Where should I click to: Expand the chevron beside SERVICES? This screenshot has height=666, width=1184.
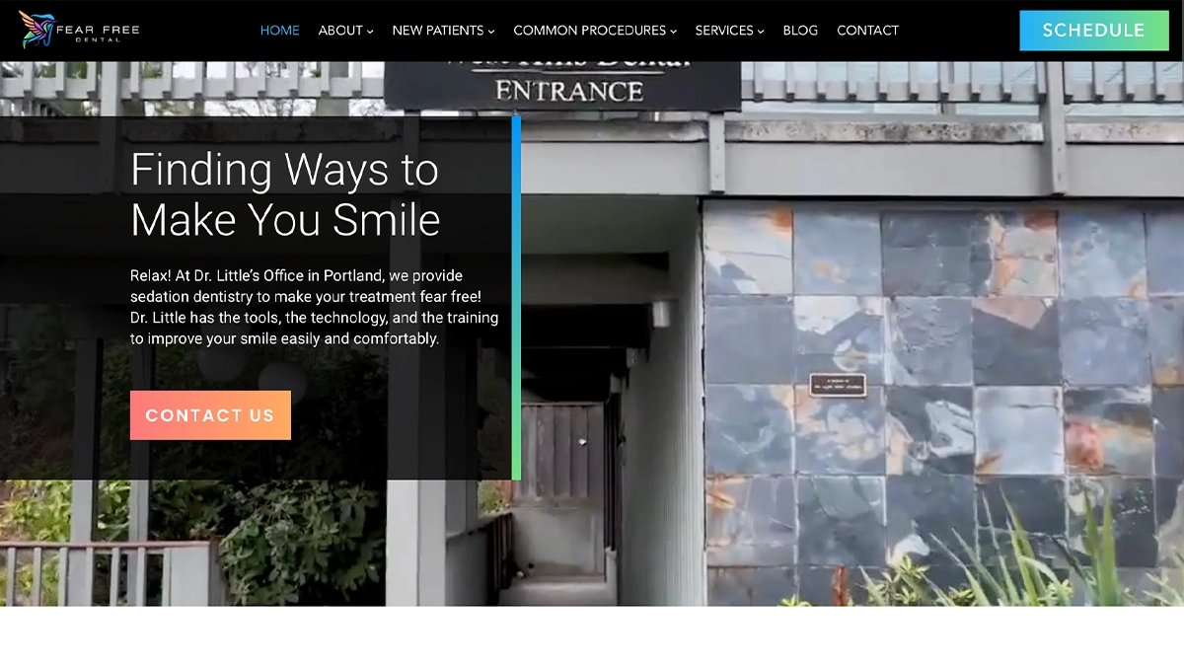click(x=761, y=32)
